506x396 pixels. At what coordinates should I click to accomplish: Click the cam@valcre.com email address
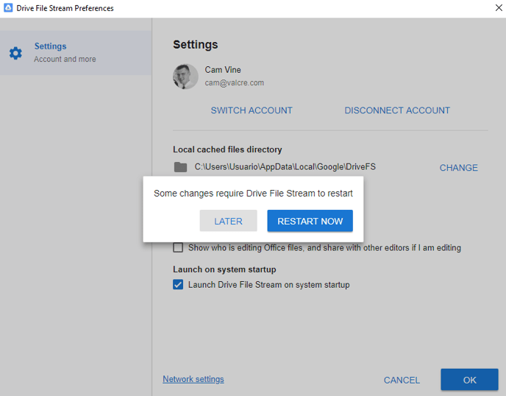coord(235,83)
